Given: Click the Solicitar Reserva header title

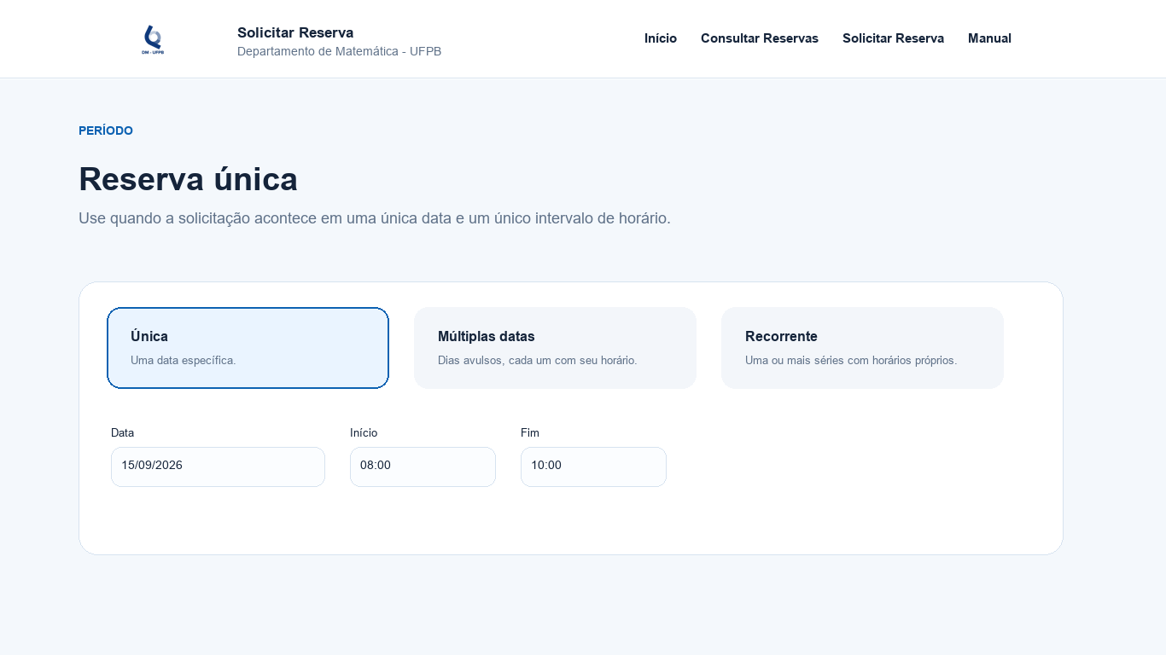Looking at the screenshot, I should 295,32.
